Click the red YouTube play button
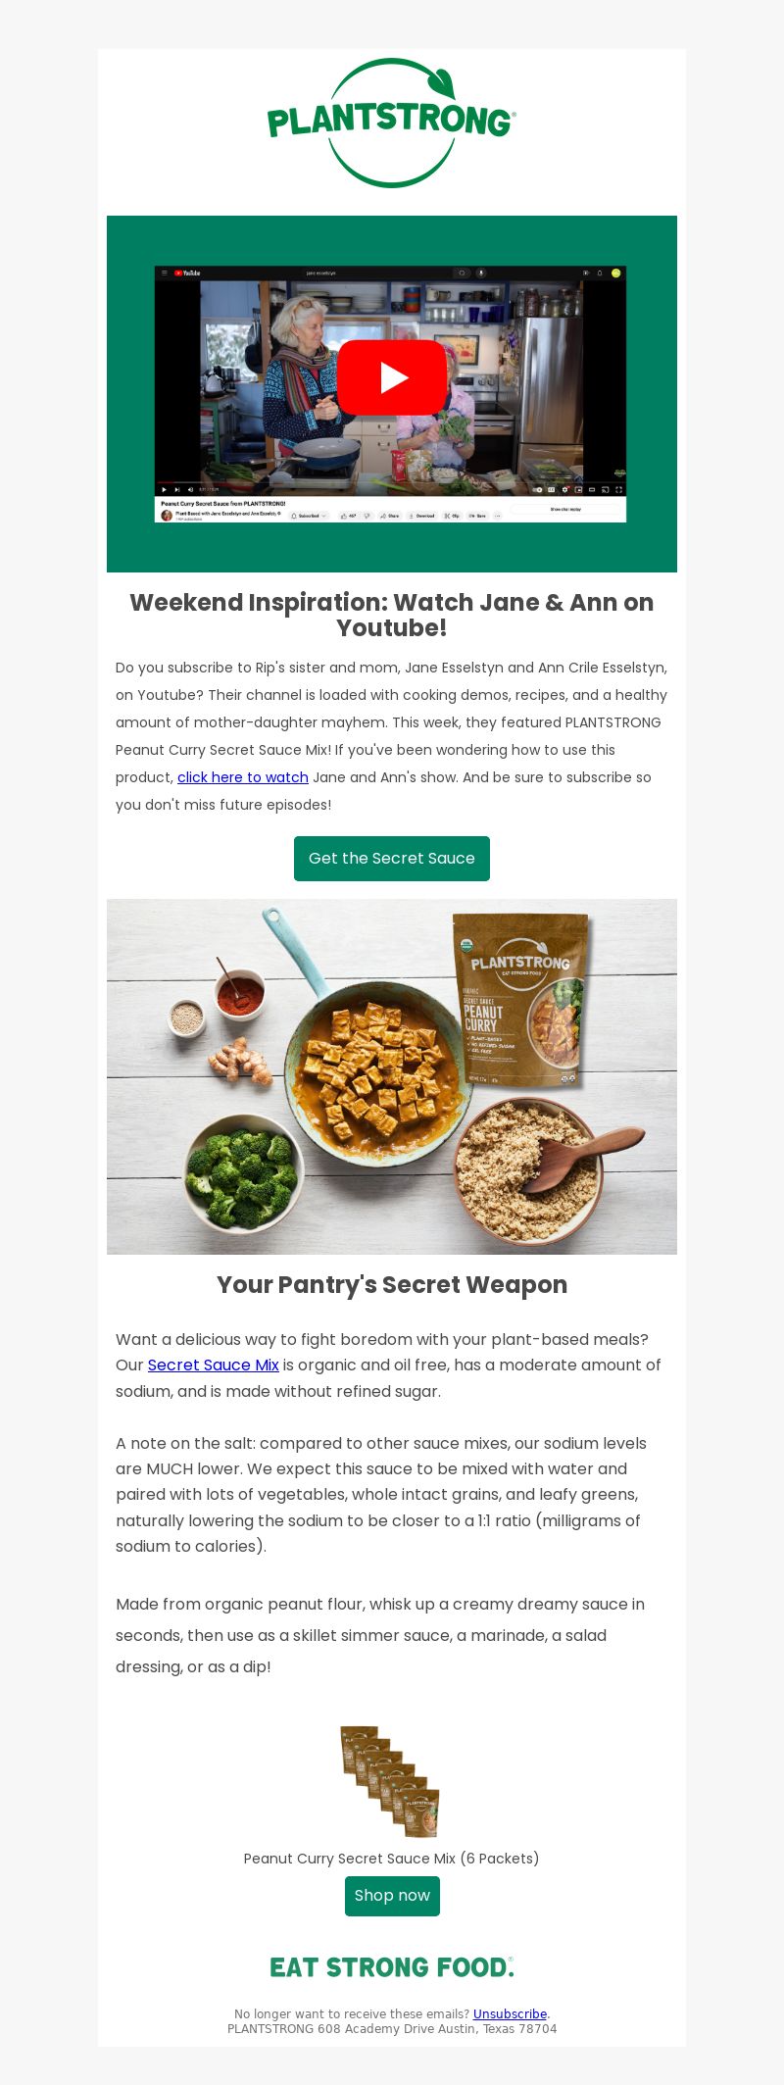Screen dimensions: 784x2085 point(392,377)
